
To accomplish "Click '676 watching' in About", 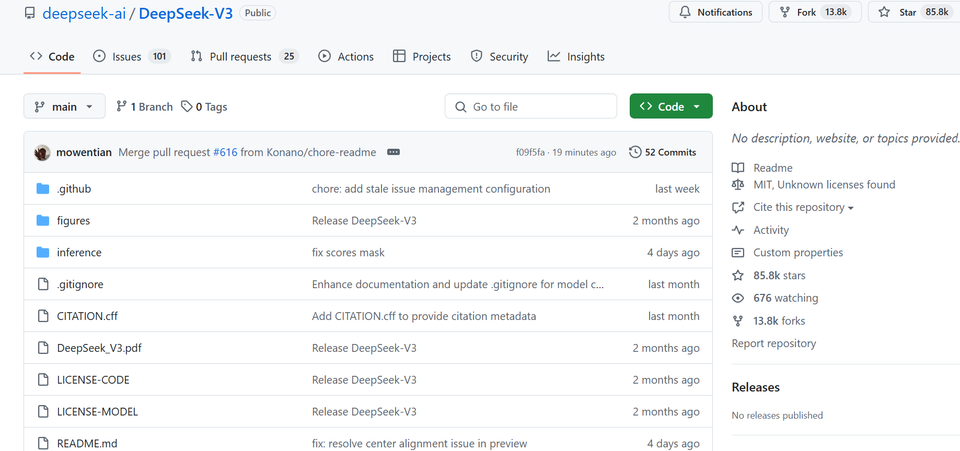I will tap(786, 298).
